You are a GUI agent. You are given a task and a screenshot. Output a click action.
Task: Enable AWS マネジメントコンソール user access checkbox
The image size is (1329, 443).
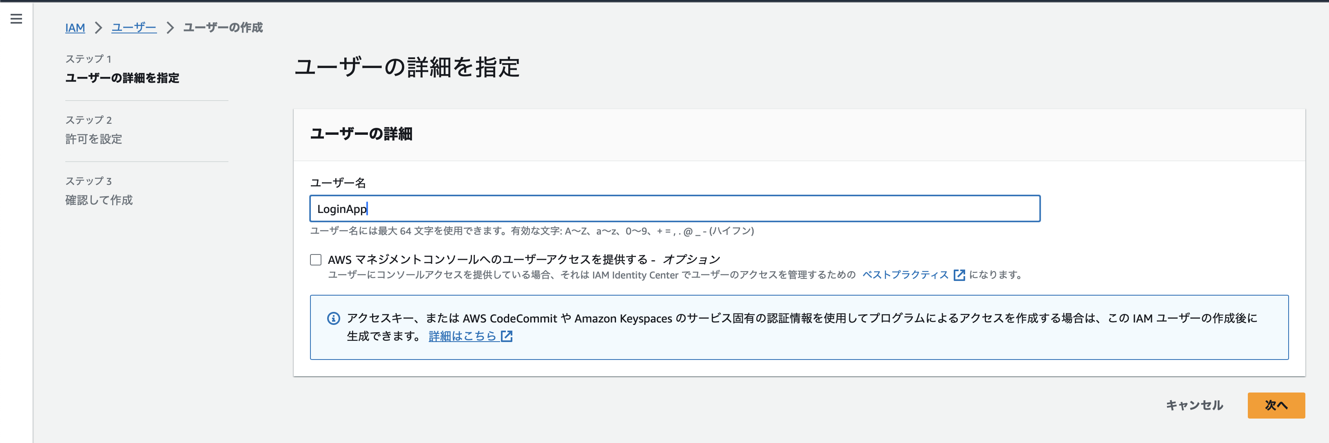tap(316, 260)
